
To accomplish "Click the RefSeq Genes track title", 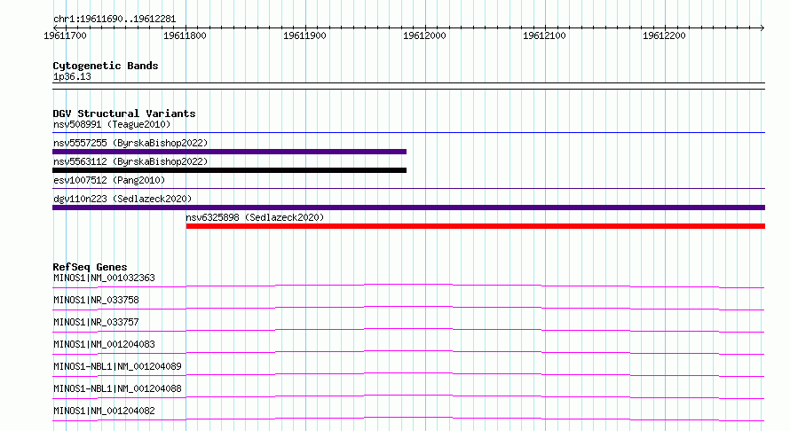I will [91, 267].
